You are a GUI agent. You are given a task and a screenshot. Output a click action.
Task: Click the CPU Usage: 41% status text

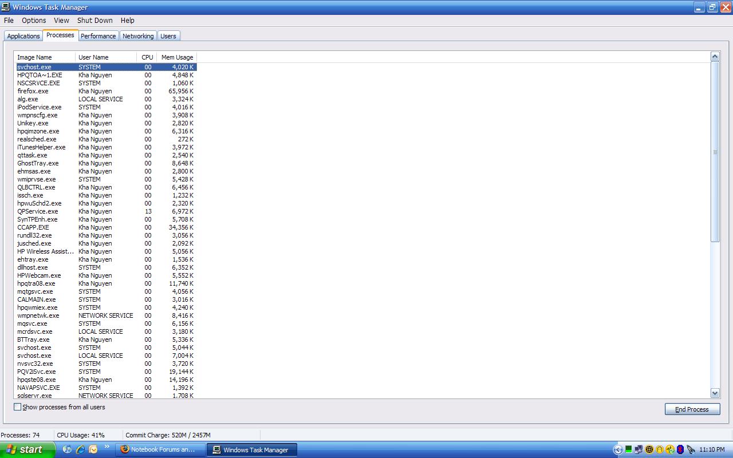(x=81, y=435)
